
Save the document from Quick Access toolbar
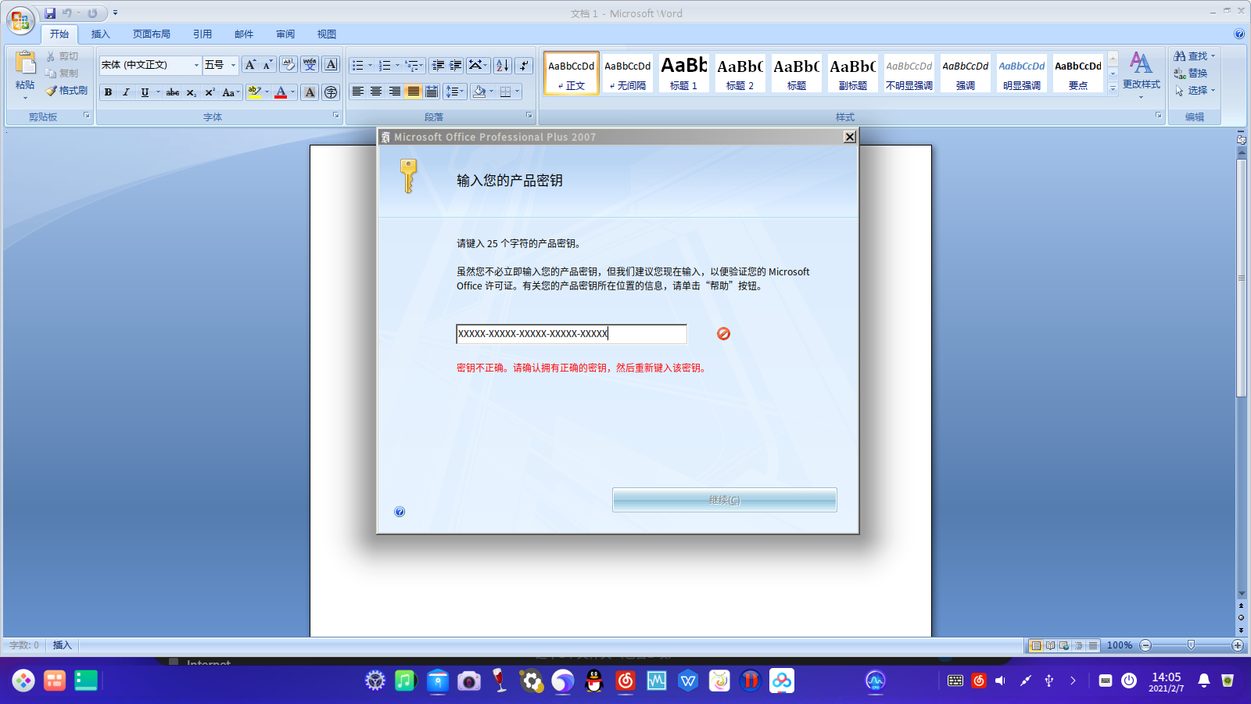click(x=50, y=13)
